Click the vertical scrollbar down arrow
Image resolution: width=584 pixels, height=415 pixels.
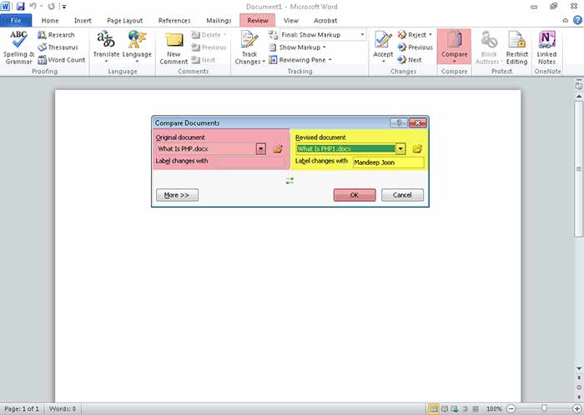point(579,368)
